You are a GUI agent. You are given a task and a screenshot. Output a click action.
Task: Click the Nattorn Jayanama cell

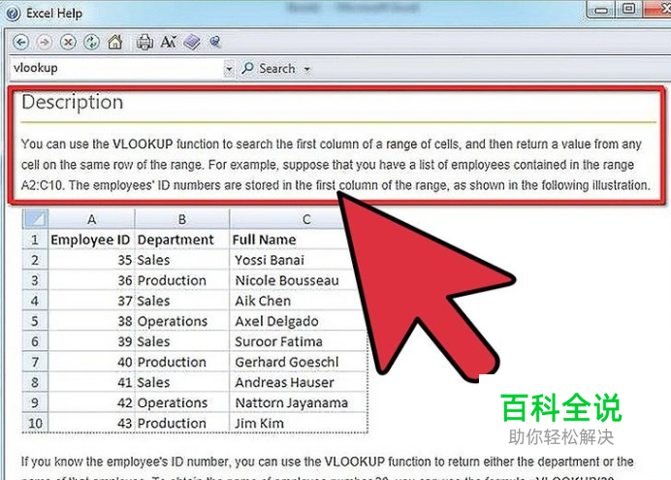(x=299, y=403)
